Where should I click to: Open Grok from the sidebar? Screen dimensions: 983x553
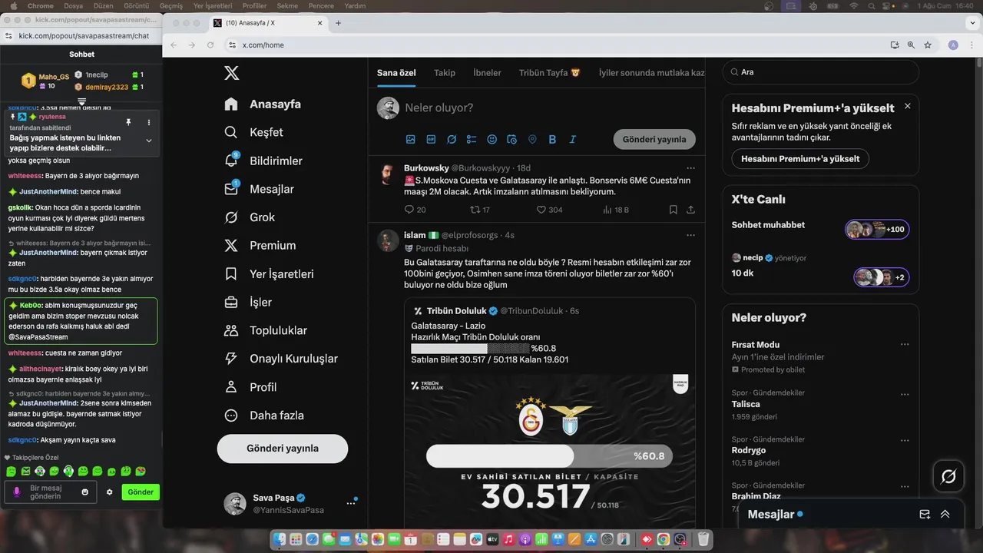tap(250, 217)
